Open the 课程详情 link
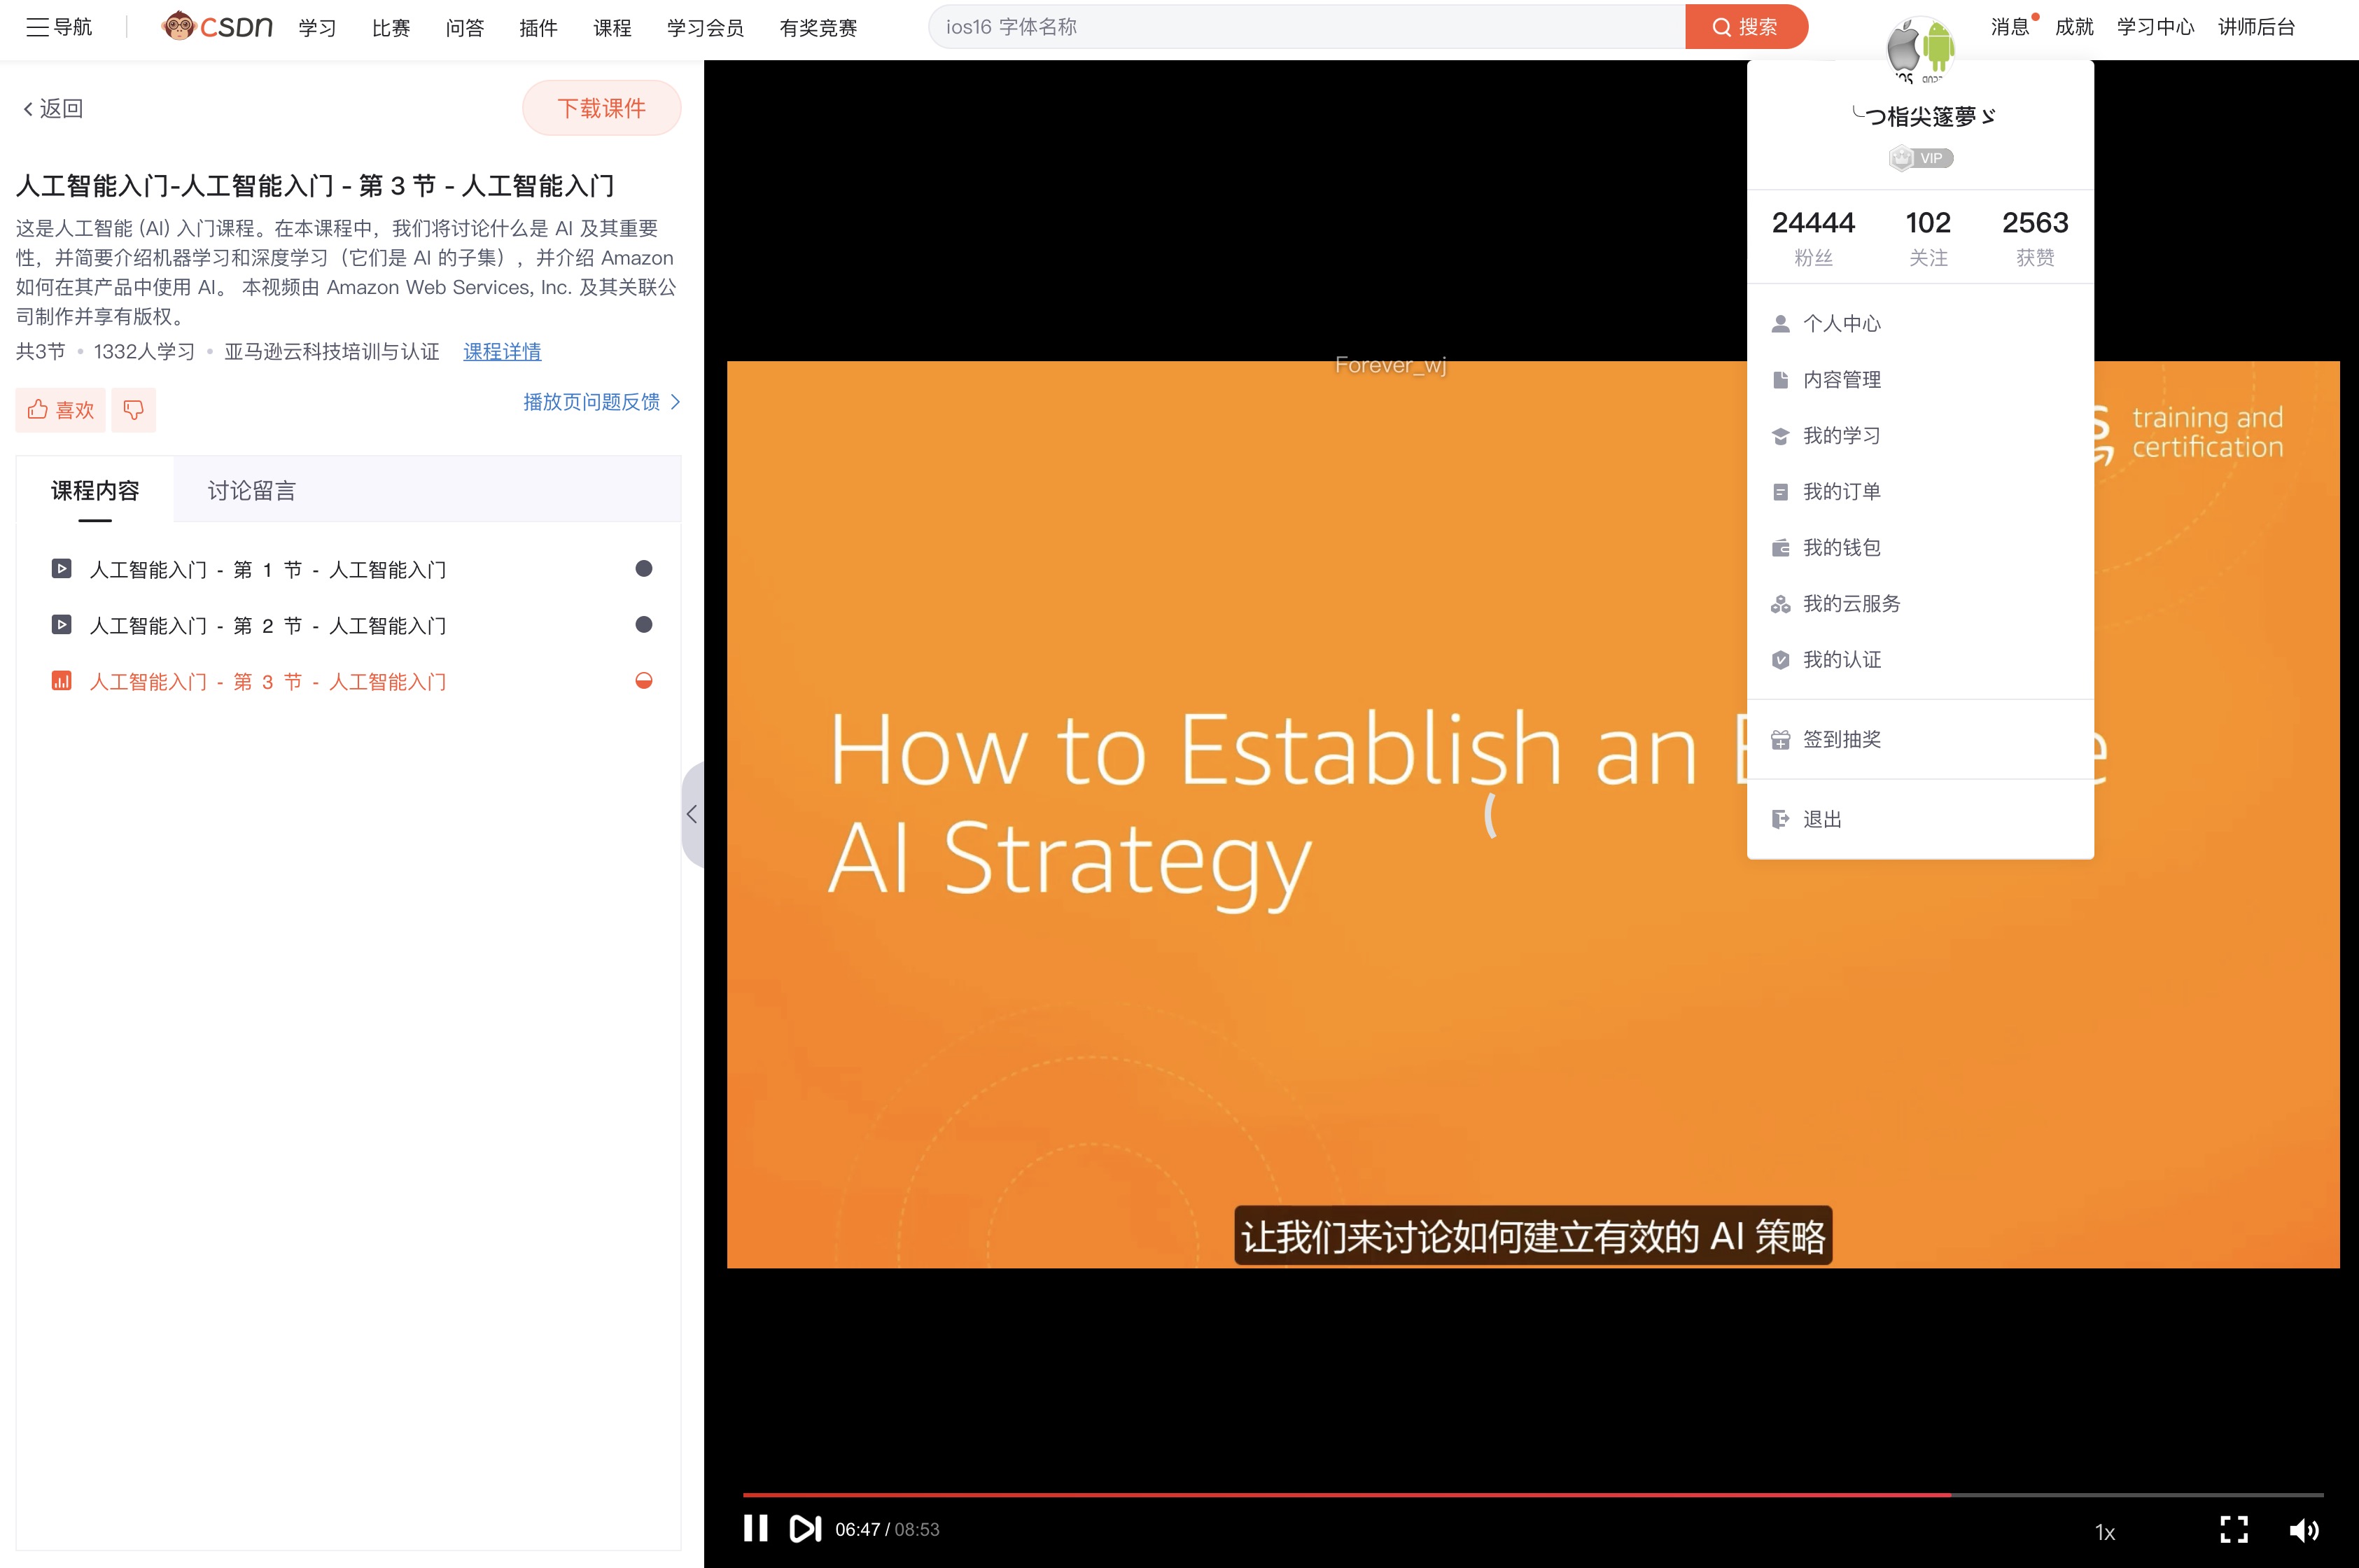The width and height of the screenshot is (2359, 1568). [x=501, y=351]
